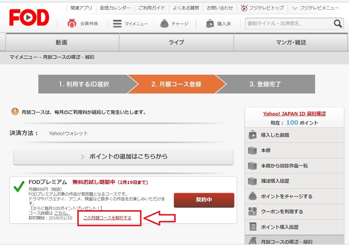Select ポイントをチャージする in sidebar

pyautogui.click(x=295, y=196)
